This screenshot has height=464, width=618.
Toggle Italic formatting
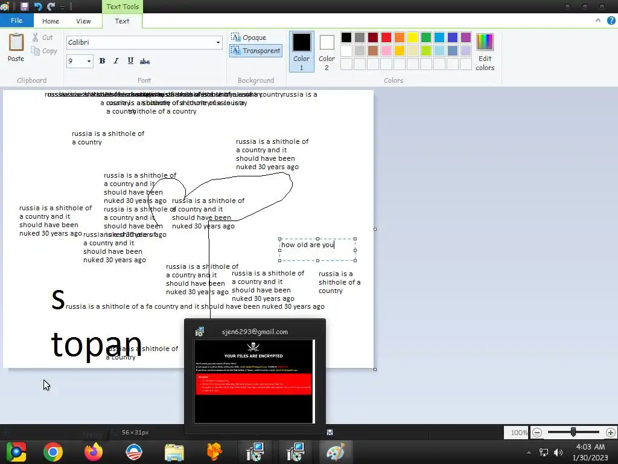(x=116, y=61)
